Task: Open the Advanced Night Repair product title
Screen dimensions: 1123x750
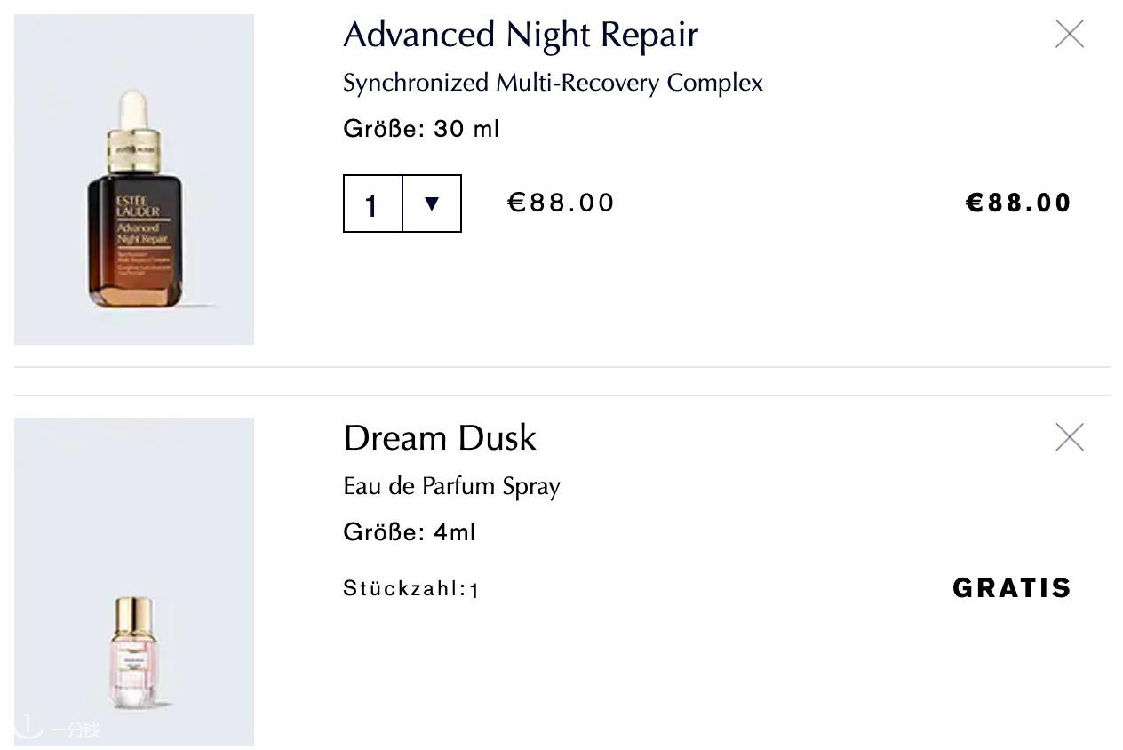Action: click(x=521, y=35)
